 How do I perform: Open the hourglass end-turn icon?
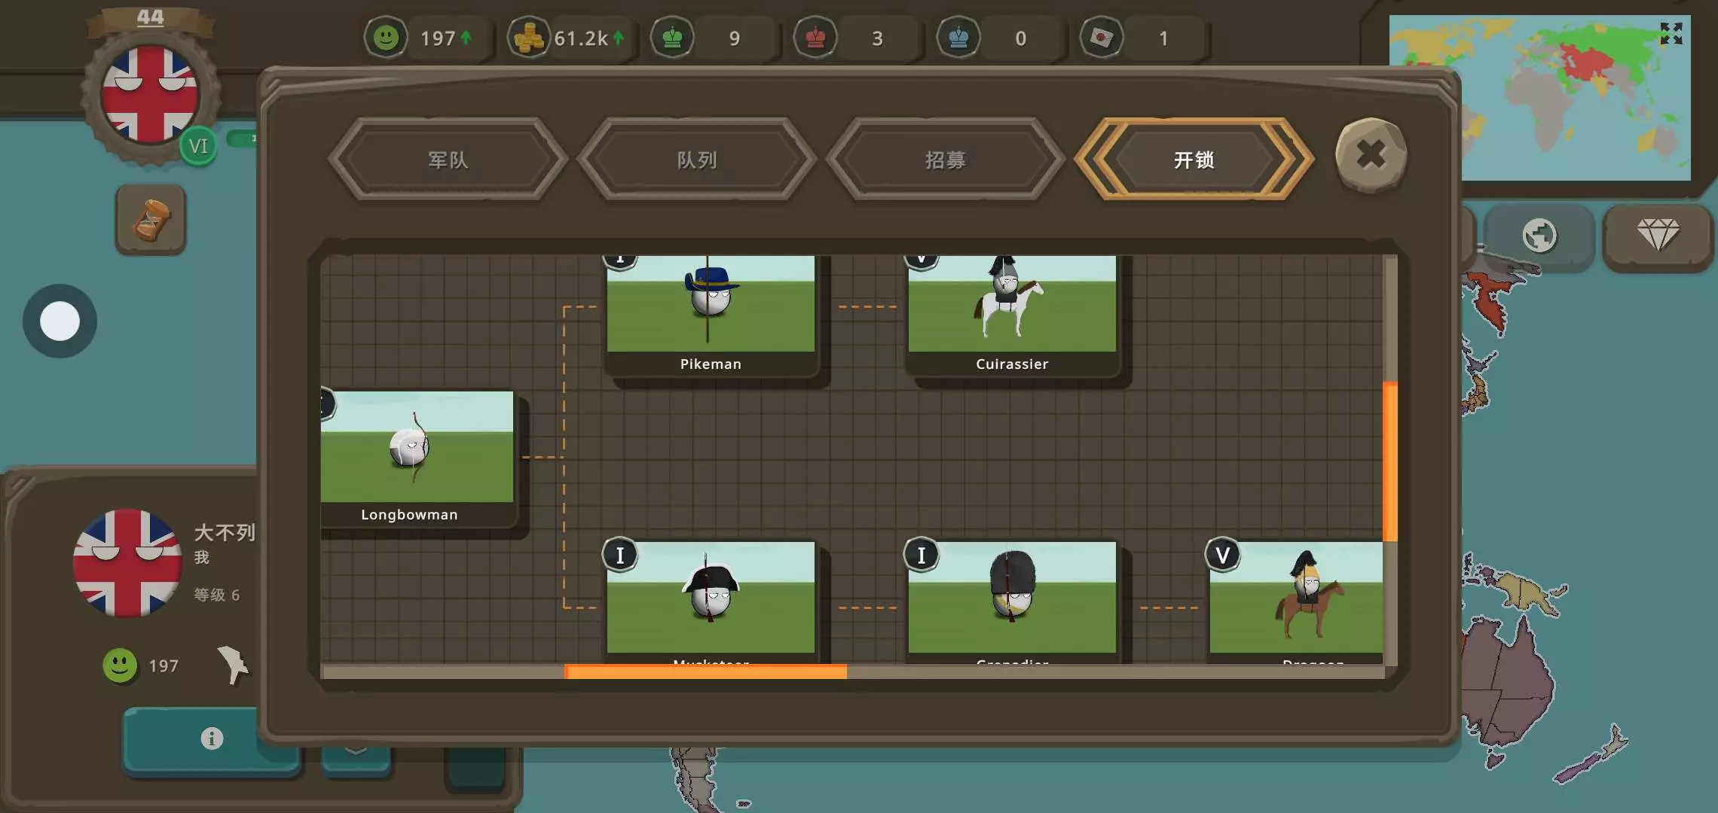click(151, 220)
